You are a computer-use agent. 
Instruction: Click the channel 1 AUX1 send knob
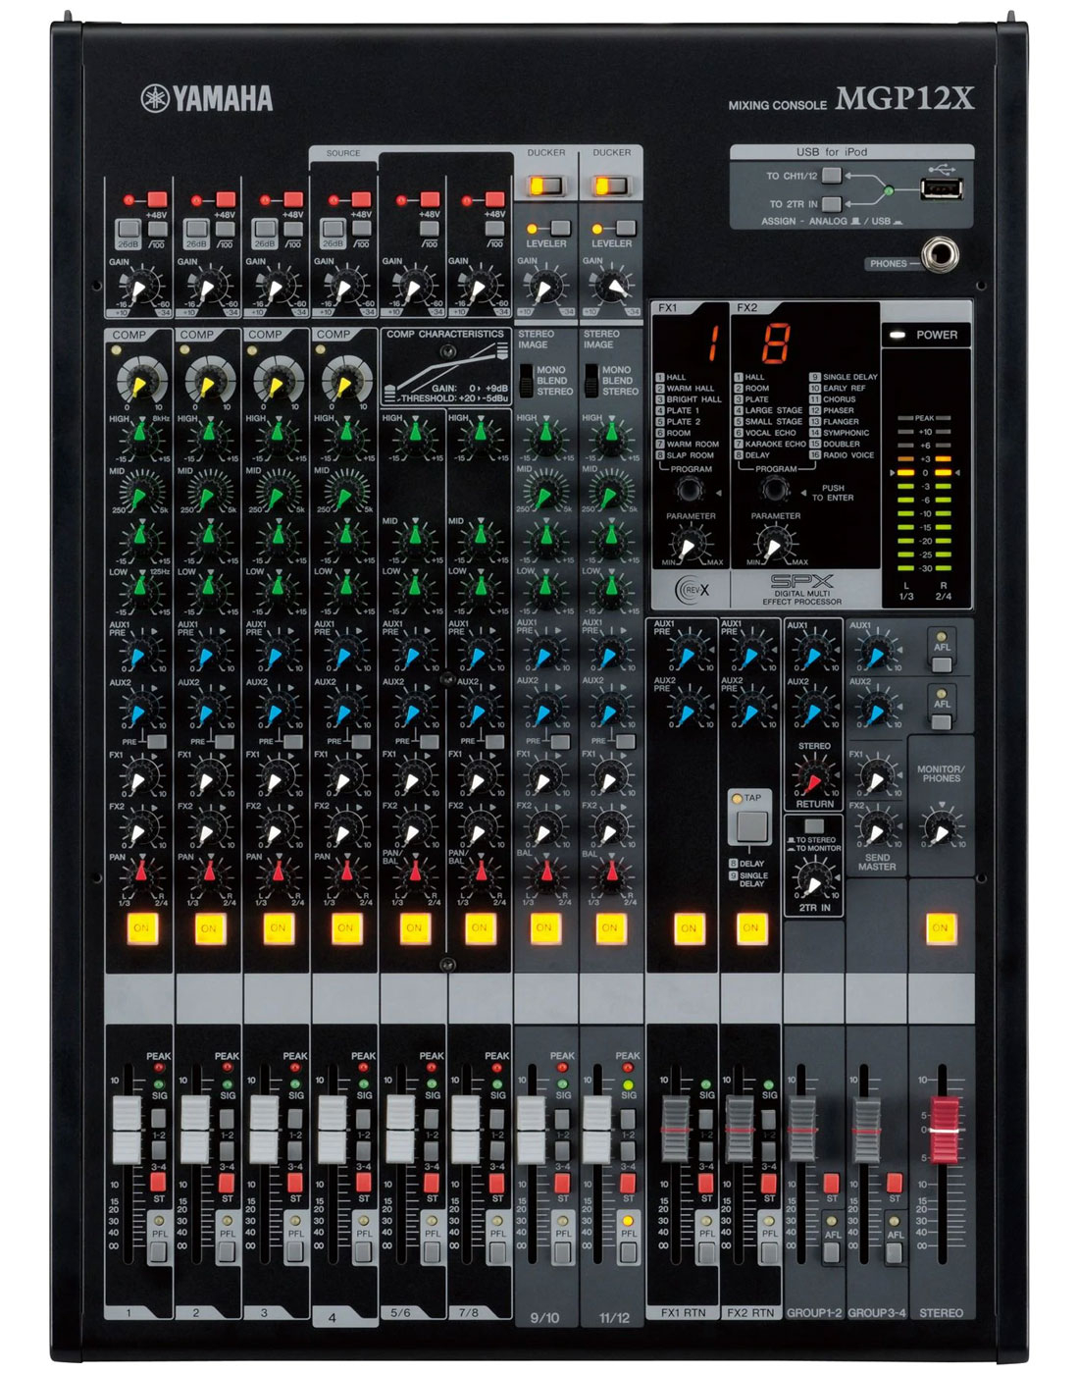coord(140,654)
